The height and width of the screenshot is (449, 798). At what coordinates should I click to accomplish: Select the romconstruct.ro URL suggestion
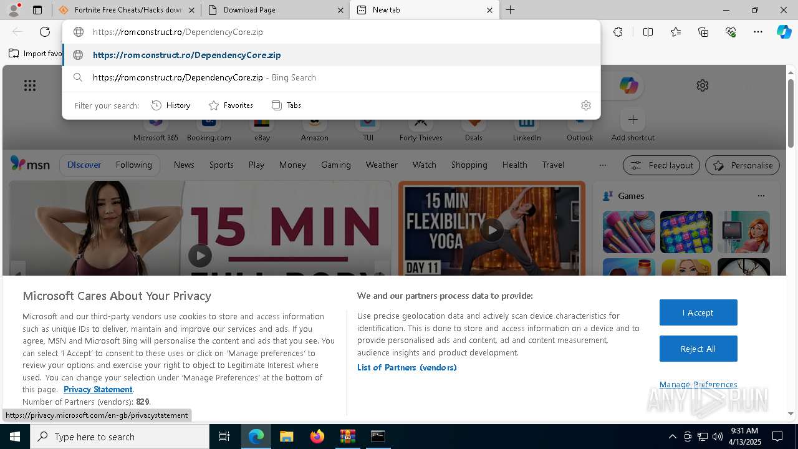pos(331,55)
